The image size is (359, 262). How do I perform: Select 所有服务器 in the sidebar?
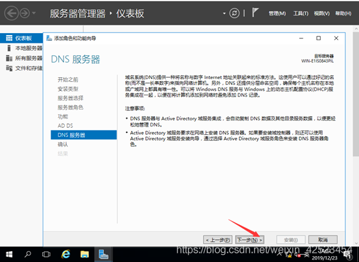click(21, 58)
